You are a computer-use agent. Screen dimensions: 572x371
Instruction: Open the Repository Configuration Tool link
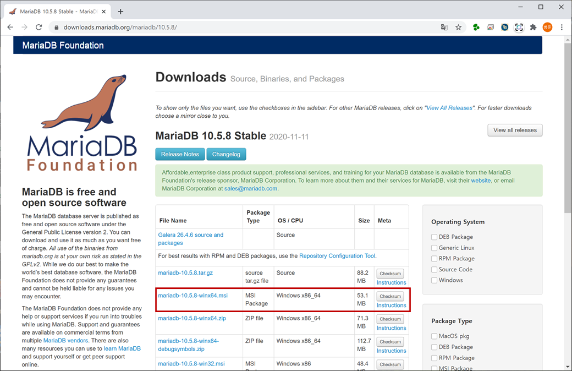(x=337, y=256)
